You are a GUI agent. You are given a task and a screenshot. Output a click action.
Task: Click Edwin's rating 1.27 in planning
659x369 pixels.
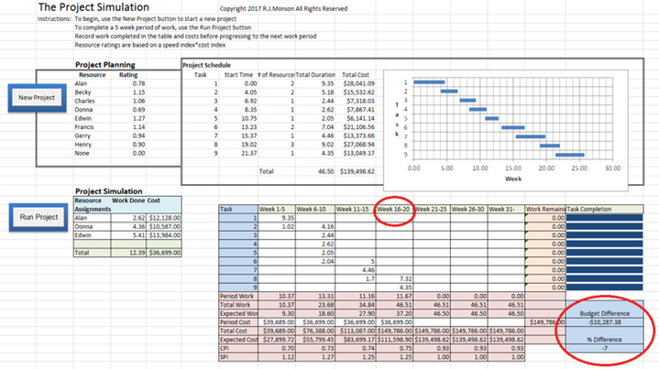click(x=138, y=118)
